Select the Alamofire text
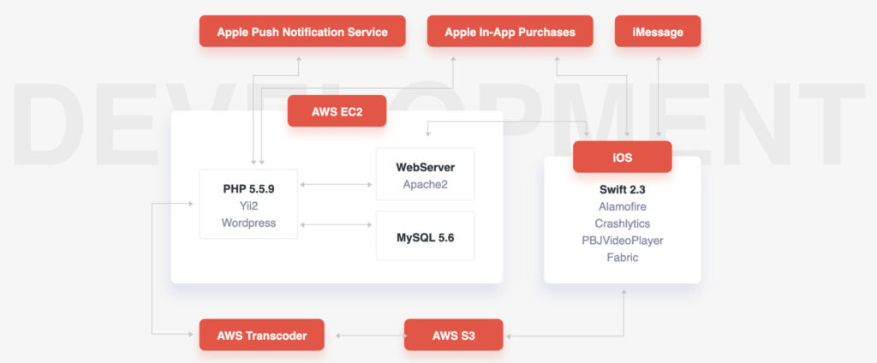 pyautogui.click(x=623, y=207)
